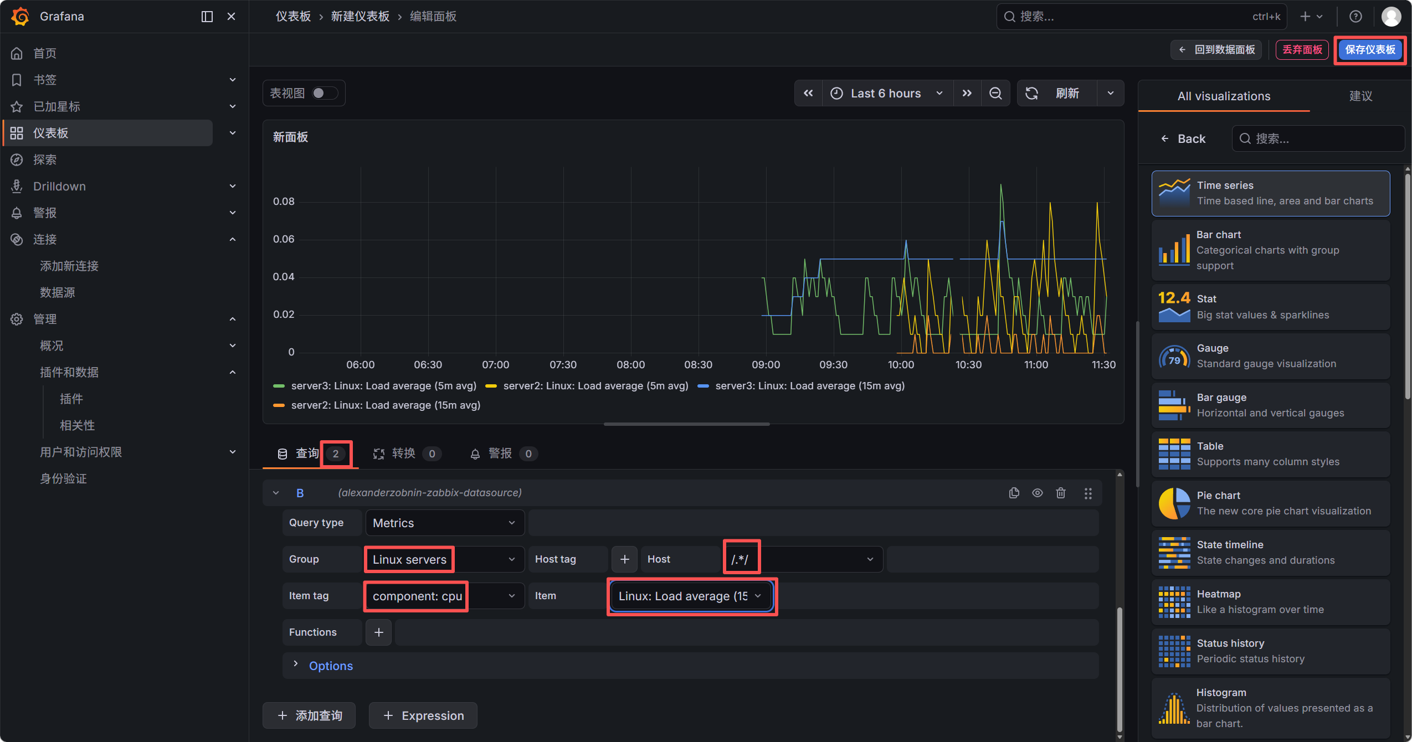1412x742 pixels.
Task: Select the Stat visualization
Action: (x=1271, y=307)
